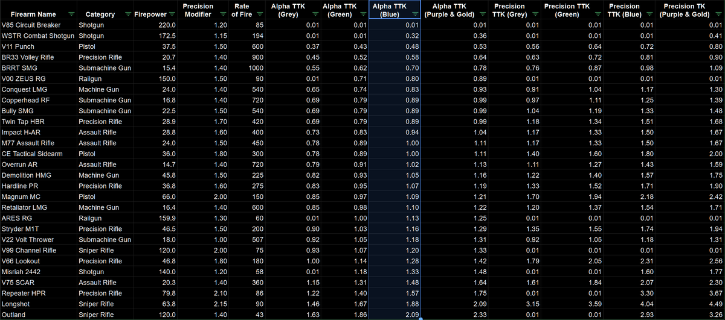The image size is (725, 320).
Task: Select the 'Copperhead RF' cell
Action: [x=38, y=100]
